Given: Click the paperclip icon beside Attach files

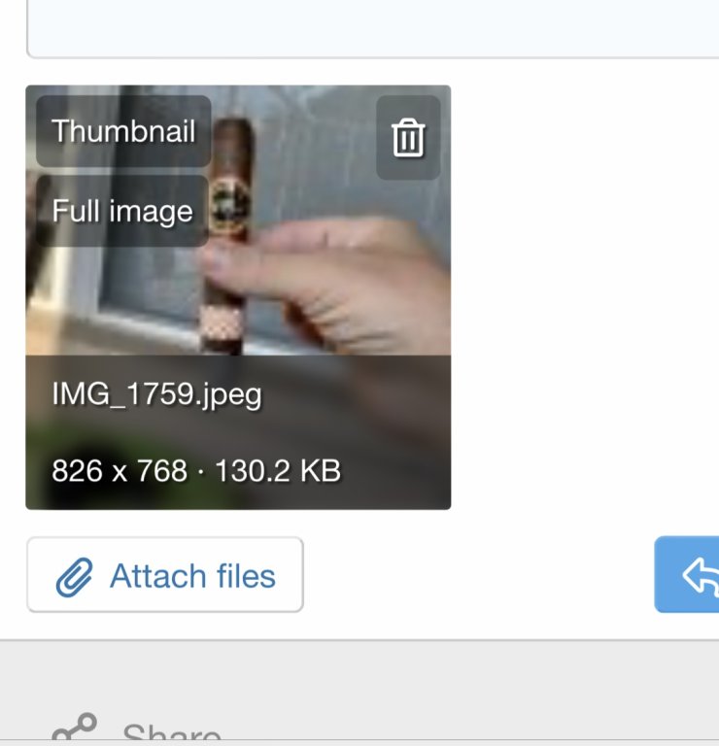Looking at the screenshot, I should [74, 577].
